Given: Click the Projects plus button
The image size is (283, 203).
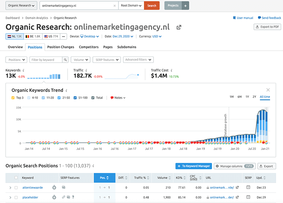Looking at the screenshot, I should [185, 6].
